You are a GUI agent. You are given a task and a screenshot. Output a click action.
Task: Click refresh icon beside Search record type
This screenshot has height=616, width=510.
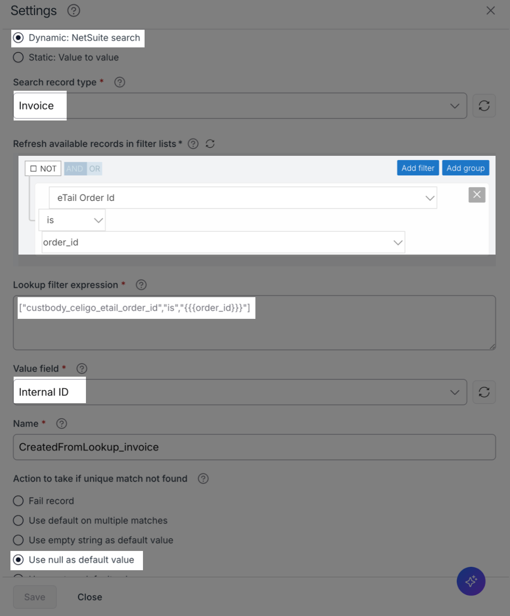coord(484,106)
